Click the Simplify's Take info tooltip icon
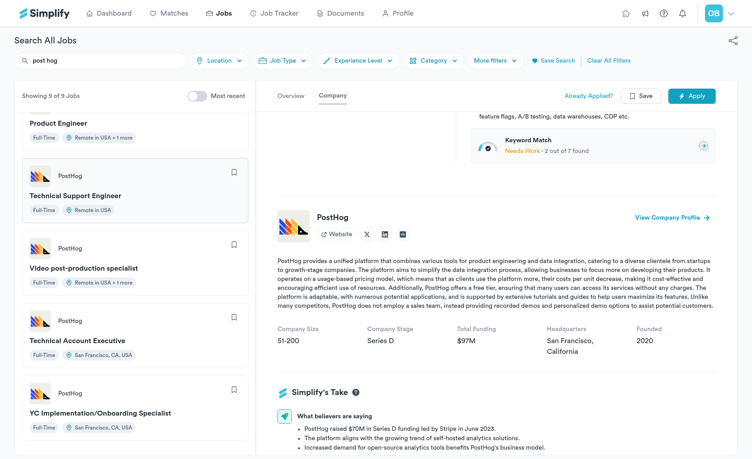Screen dimensions: 752x459 [x=356, y=392]
